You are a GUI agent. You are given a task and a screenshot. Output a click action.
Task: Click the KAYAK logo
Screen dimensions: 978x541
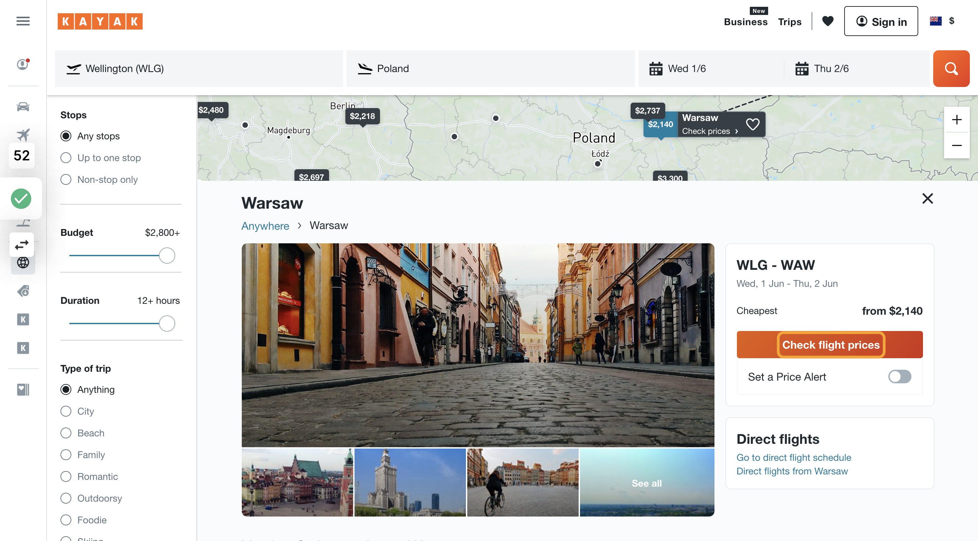point(100,21)
